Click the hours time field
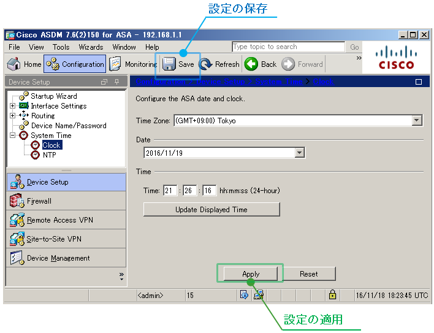The image size is (434, 333). (170, 191)
